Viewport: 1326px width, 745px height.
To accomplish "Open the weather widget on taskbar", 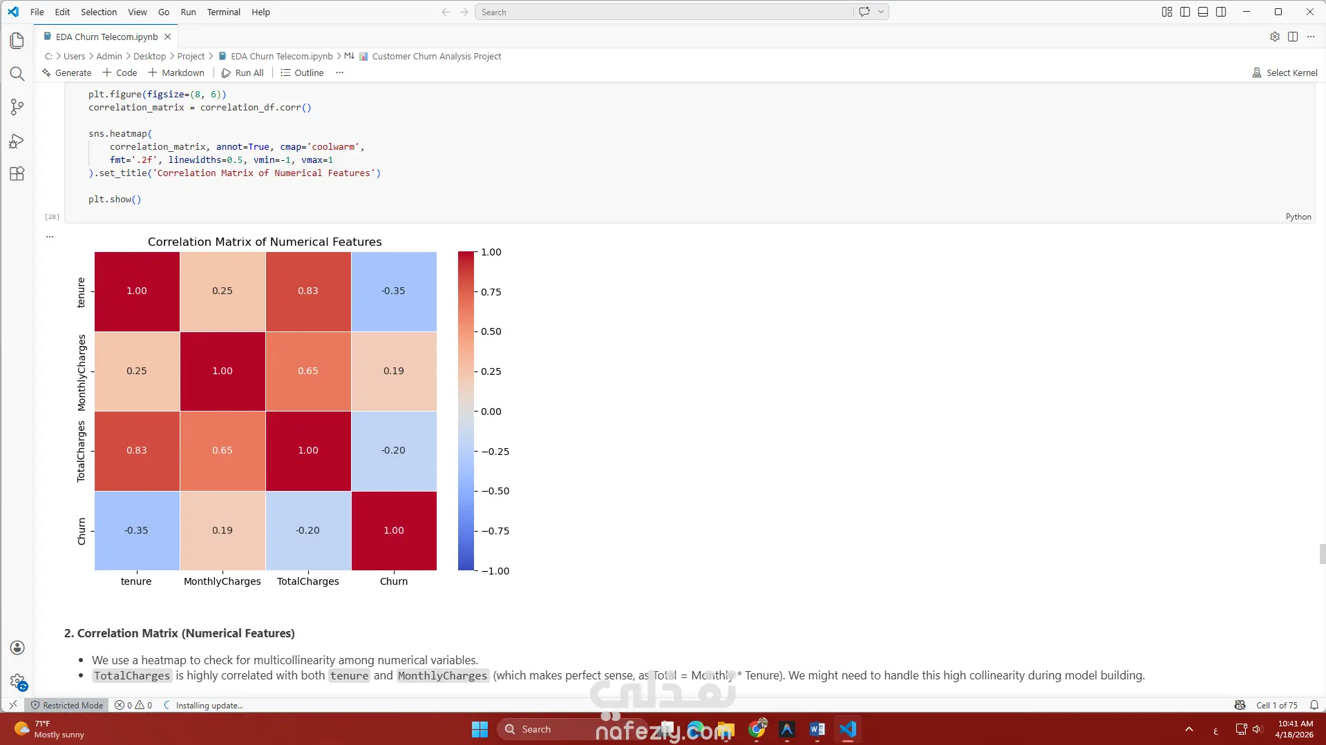I will click(x=50, y=729).
